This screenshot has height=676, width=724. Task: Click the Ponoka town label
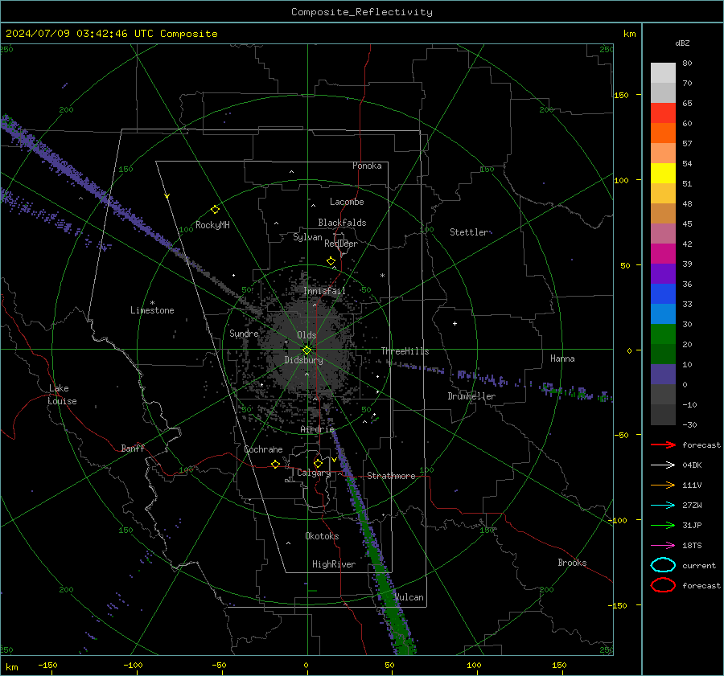(367, 166)
